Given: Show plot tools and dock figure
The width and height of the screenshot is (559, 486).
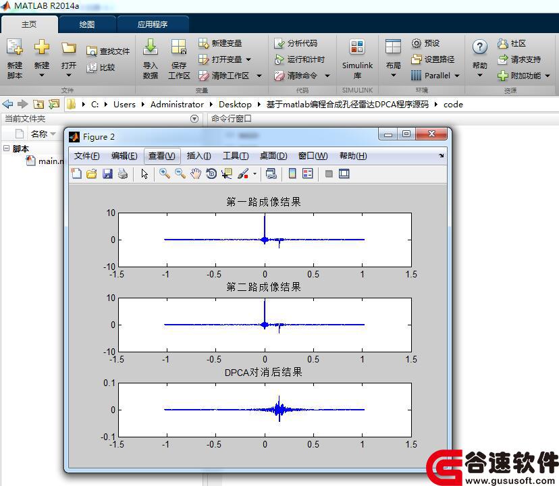Looking at the screenshot, I should click(344, 173).
